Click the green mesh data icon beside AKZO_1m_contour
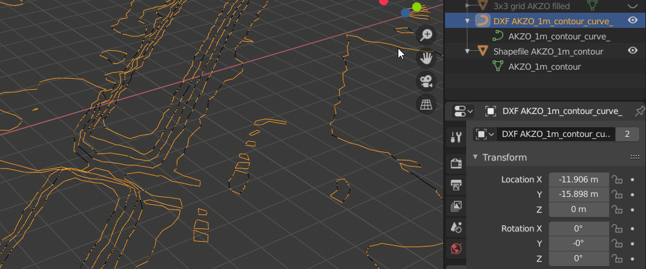Viewport: 646px width, 269px height. (498, 66)
